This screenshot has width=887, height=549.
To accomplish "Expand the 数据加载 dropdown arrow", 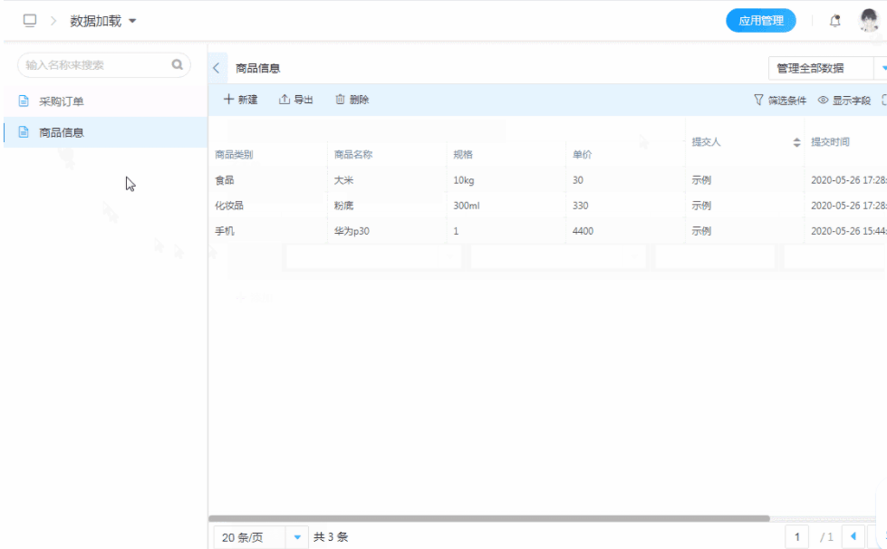I will tap(133, 21).
